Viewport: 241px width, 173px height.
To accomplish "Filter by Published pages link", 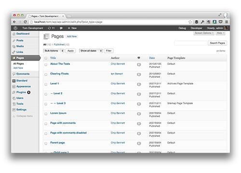I will click(59, 45).
